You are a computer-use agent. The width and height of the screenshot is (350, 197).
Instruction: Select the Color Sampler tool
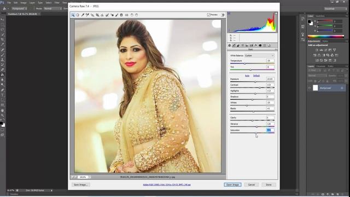(87, 15)
